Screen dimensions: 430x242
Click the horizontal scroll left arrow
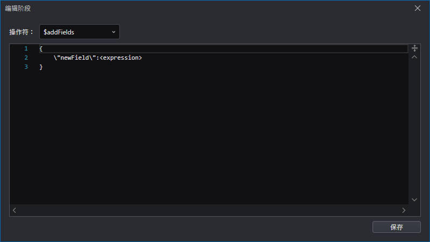pos(15,210)
